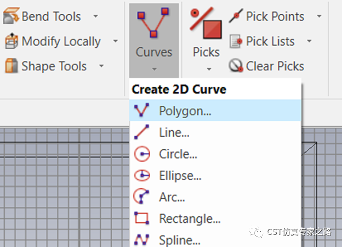This screenshot has height=247, width=342.
Task: Click the large Picks icon
Action: click(x=206, y=23)
